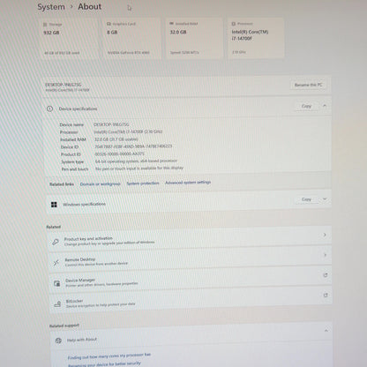The image size is (367, 367).
Task: Click the Pen and touch value text
Action: click(139, 169)
